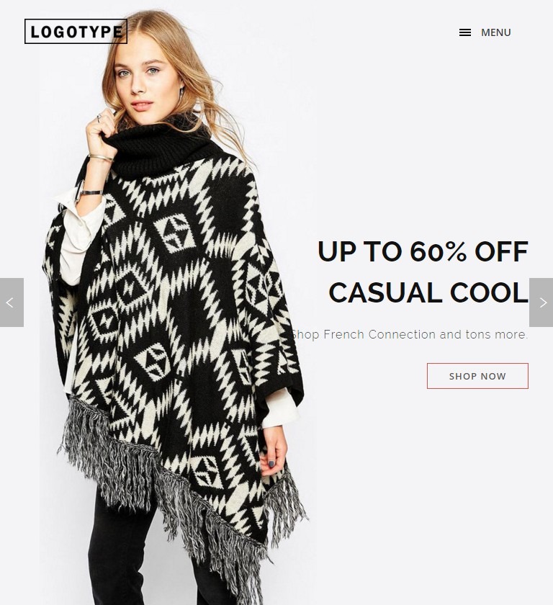Open the hamburger menu icon
The width and height of the screenshot is (553, 605).
pos(465,32)
